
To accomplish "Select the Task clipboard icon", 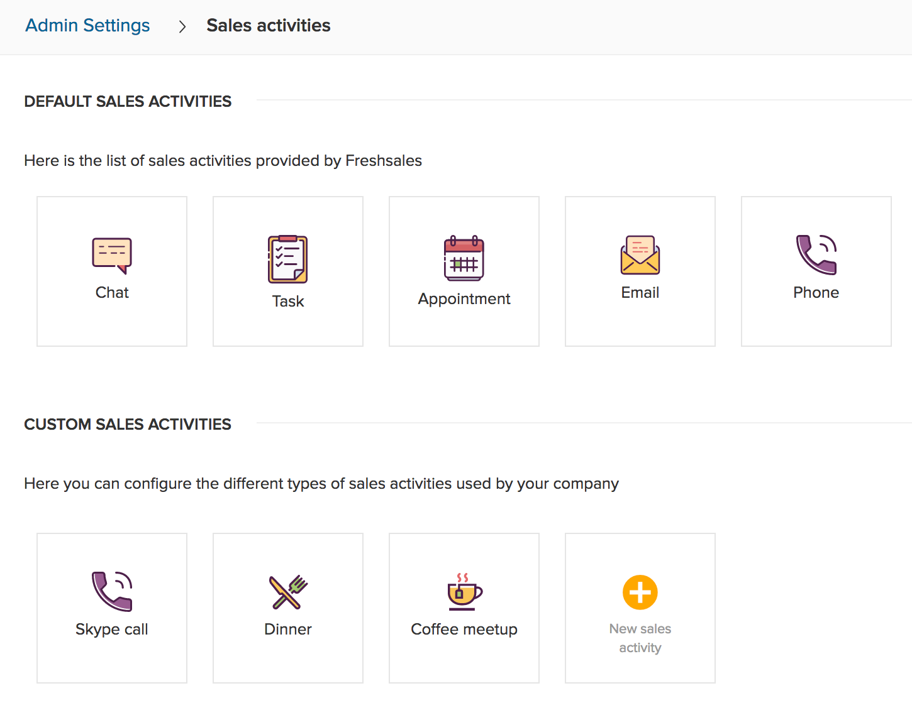I will 288,259.
